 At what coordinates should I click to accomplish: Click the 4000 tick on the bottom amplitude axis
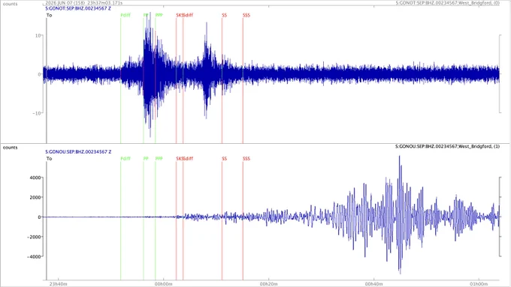click(35, 178)
